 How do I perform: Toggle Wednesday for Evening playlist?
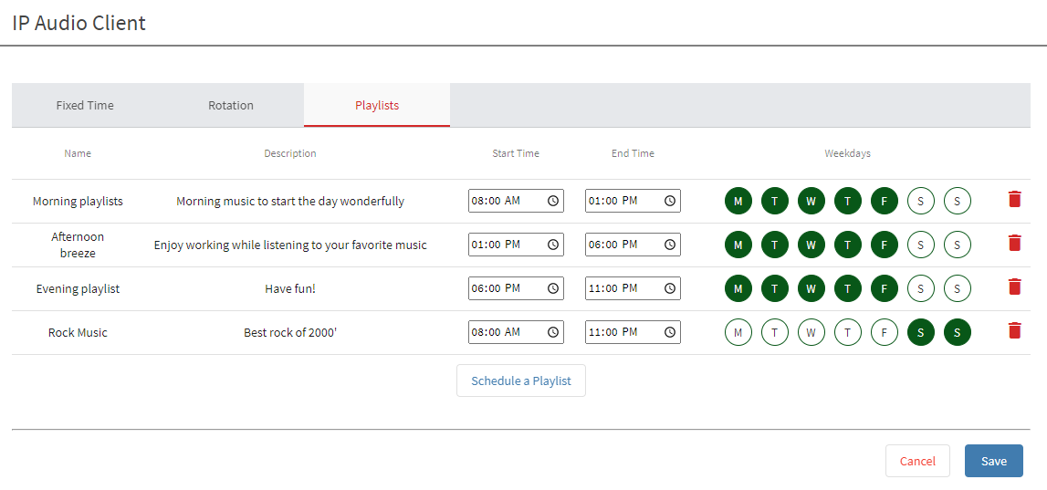point(811,288)
